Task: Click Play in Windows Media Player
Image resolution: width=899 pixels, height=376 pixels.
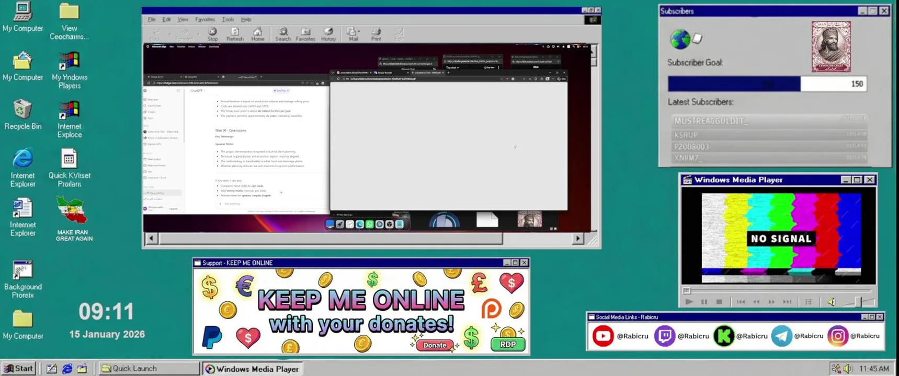Action: [689, 302]
